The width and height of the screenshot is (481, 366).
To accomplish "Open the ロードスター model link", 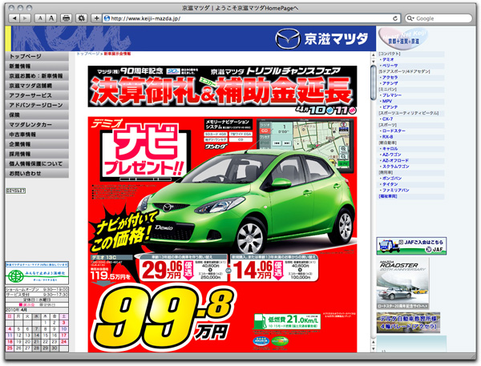I will [395, 130].
